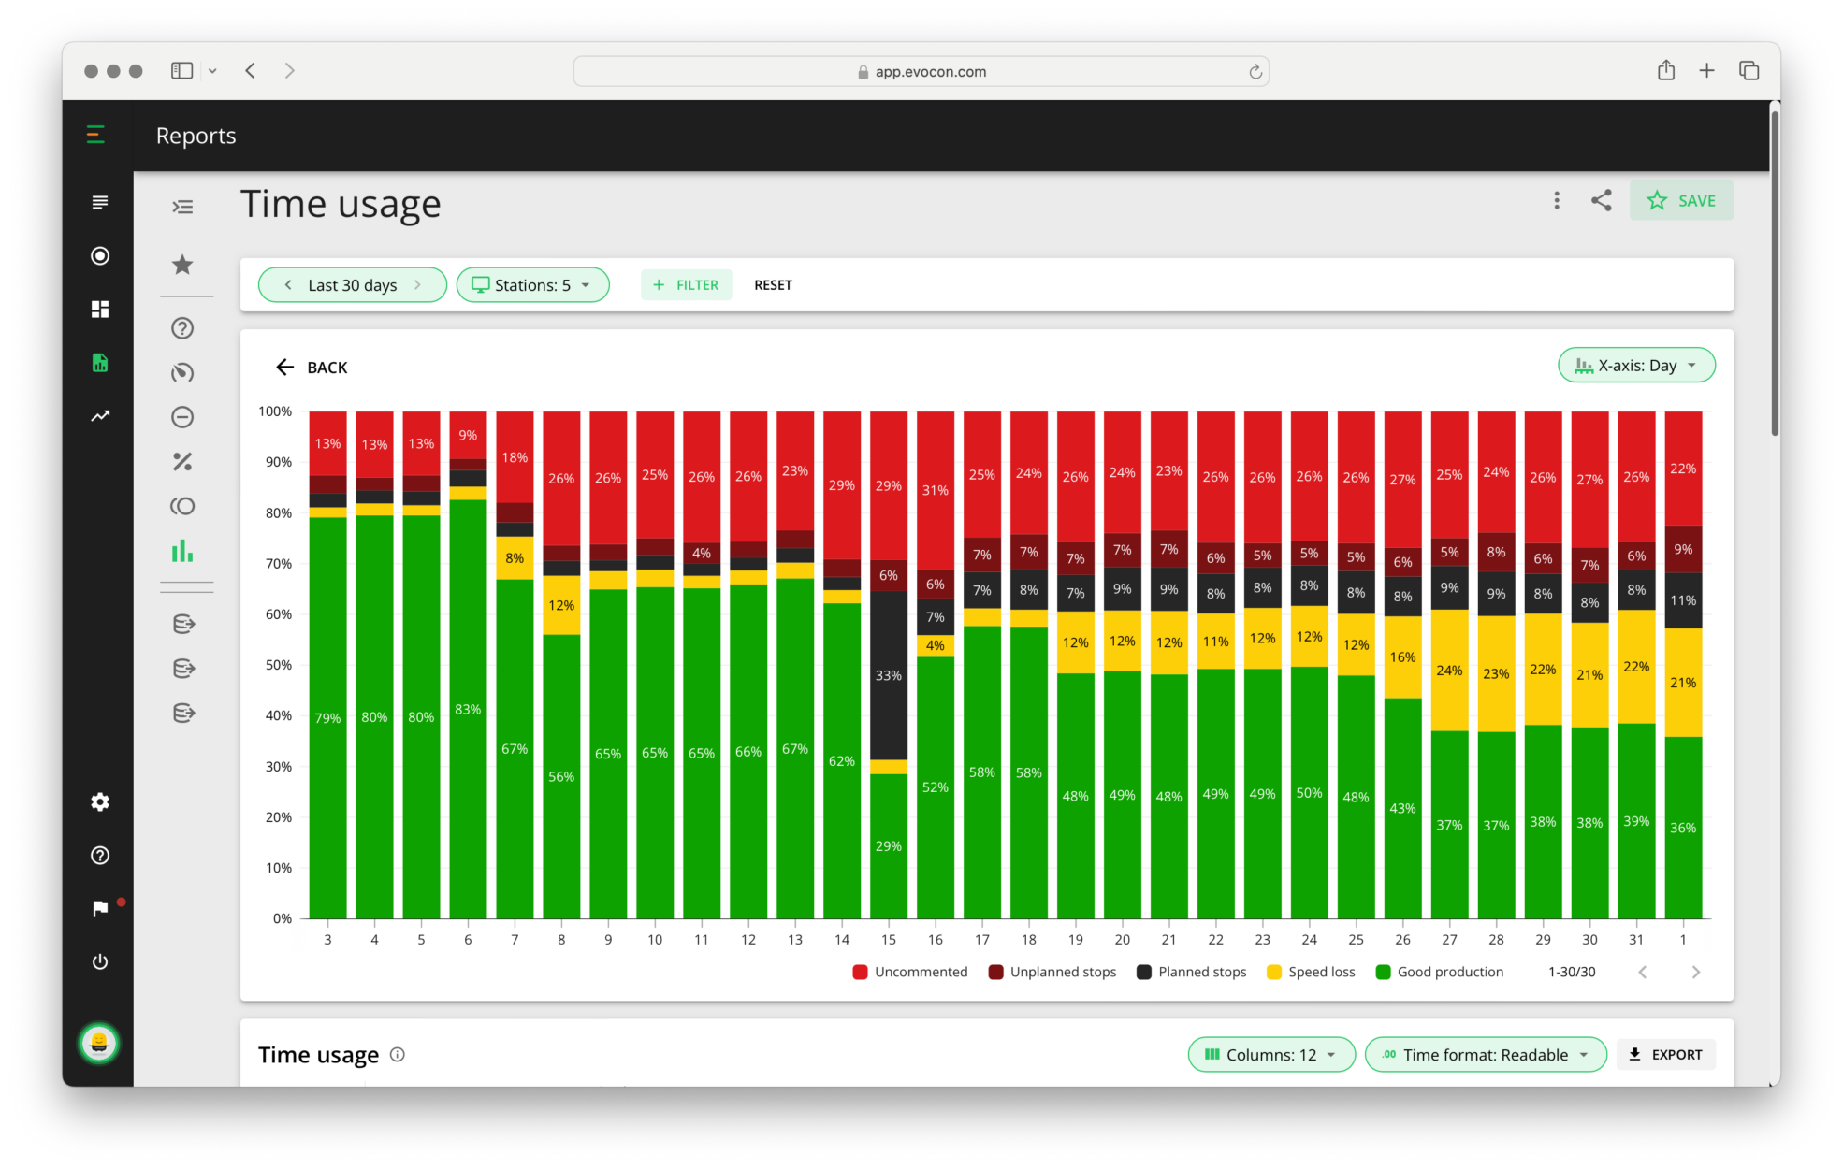Click the Share icon to share report

click(x=1600, y=200)
